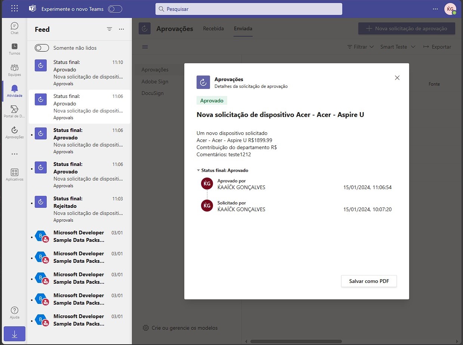
Task: Click the Exportar button
Action: tap(437, 47)
